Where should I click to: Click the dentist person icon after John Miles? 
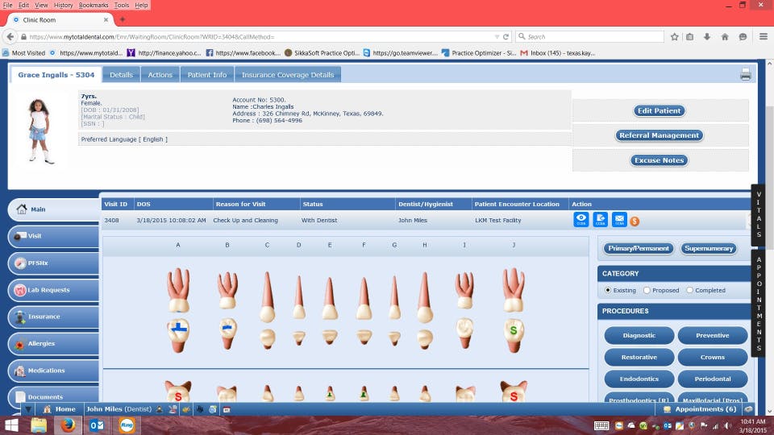(x=160, y=409)
